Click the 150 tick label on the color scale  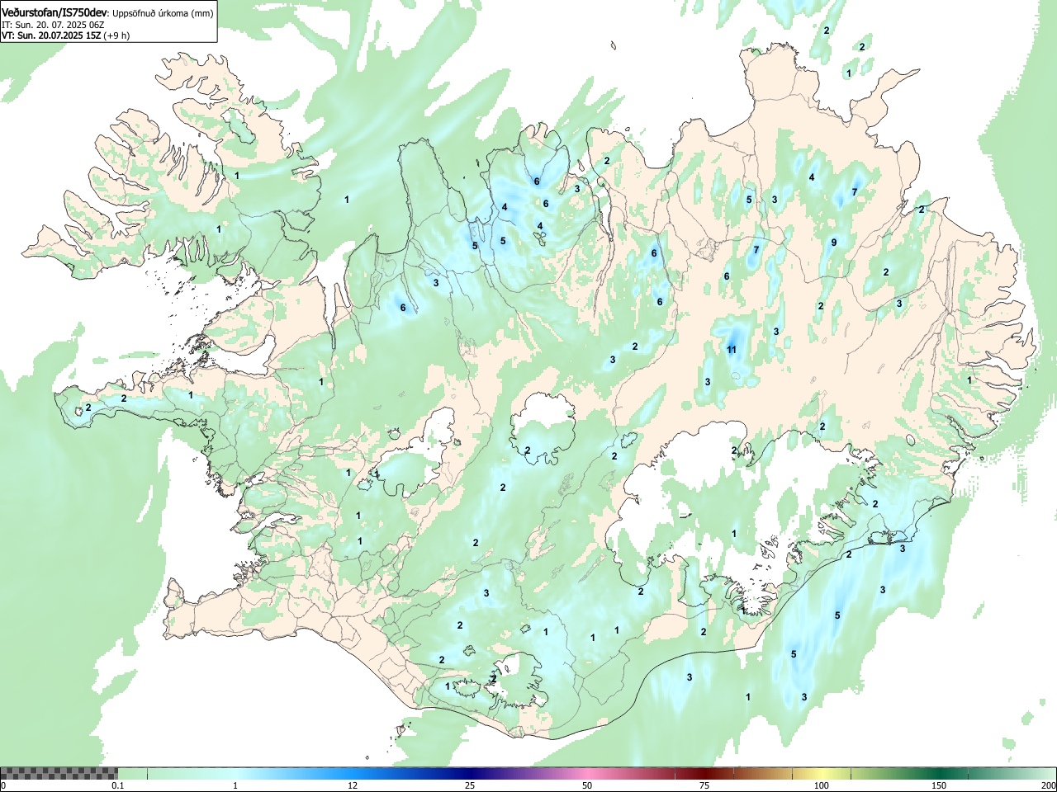pos(939,785)
